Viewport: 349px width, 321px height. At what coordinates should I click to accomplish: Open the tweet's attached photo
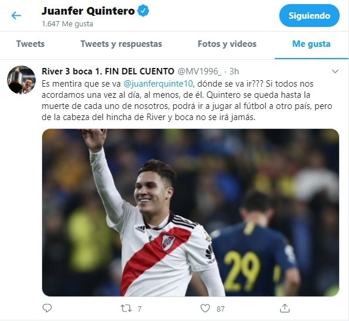click(190, 213)
